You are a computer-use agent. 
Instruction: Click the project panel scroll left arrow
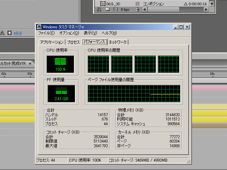pos(144,10)
